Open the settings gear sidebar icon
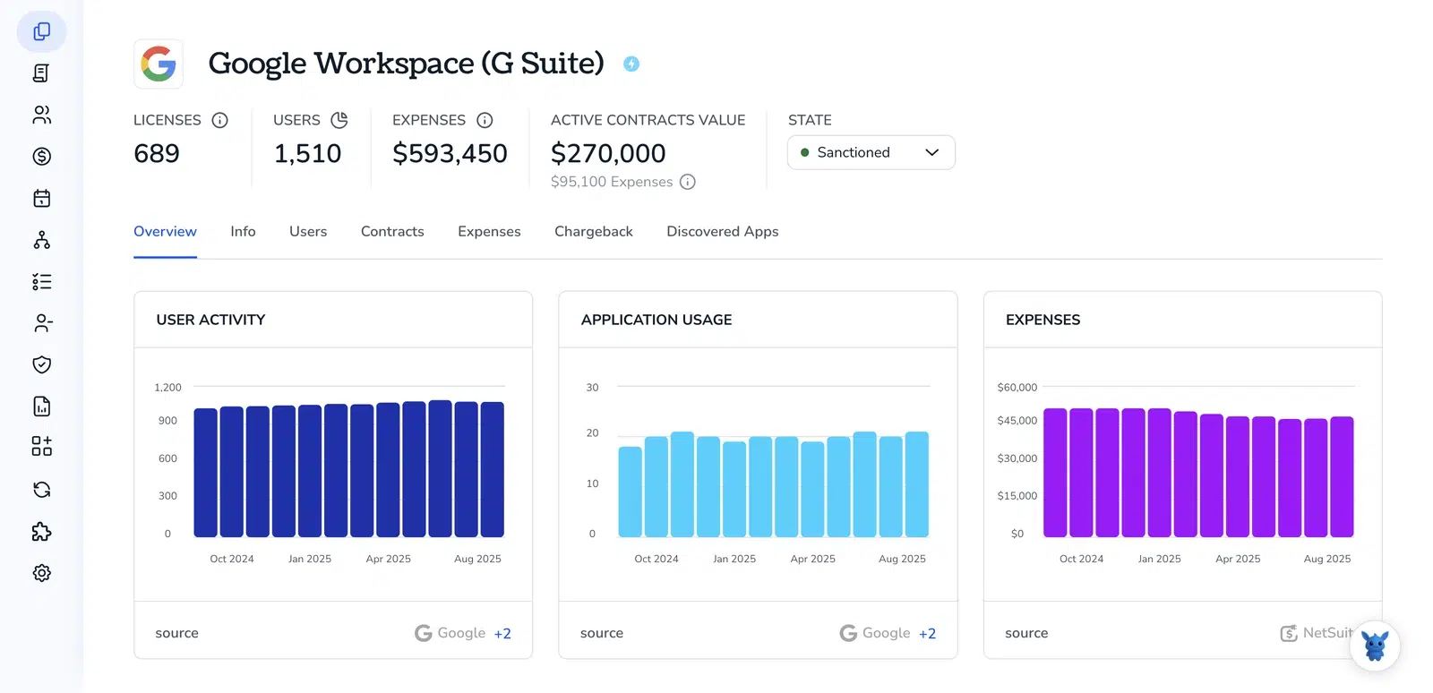 pyautogui.click(x=42, y=573)
